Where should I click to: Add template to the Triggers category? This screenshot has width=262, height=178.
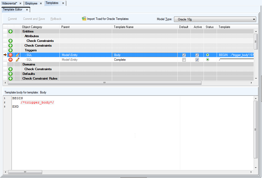pos(10,50)
